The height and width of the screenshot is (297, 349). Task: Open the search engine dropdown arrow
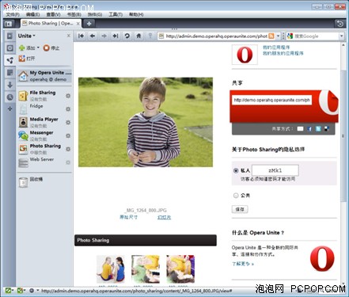(342, 36)
